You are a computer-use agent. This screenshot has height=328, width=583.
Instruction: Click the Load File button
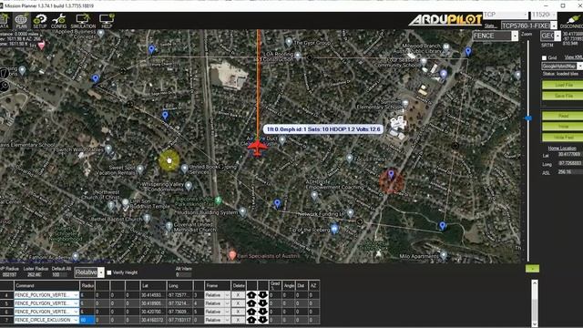coord(563,85)
